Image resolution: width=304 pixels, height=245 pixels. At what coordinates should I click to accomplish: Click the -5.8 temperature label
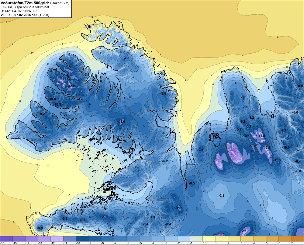pos(83,207)
